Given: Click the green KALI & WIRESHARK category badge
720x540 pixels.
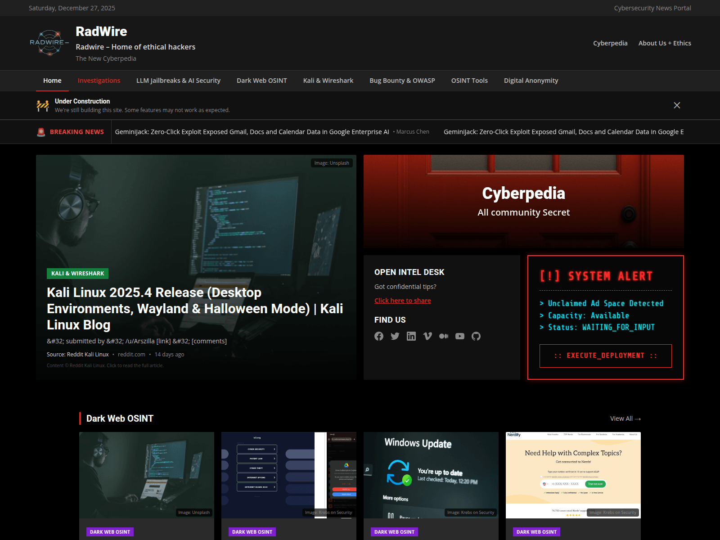Looking at the screenshot, I should pyautogui.click(x=77, y=274).
